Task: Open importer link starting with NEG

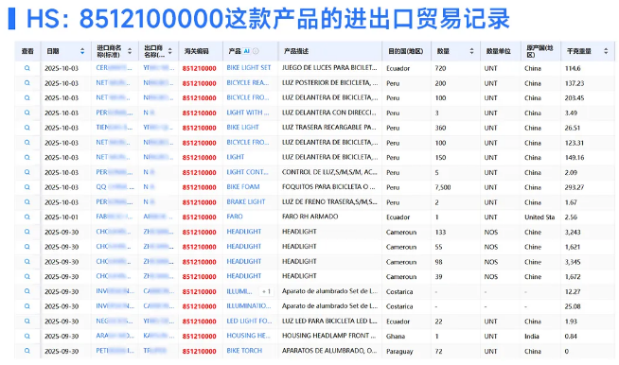Action: point(115,322)
